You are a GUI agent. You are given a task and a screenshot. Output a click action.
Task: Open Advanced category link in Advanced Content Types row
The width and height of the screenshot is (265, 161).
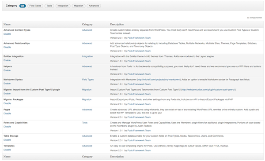click(87, 30)
